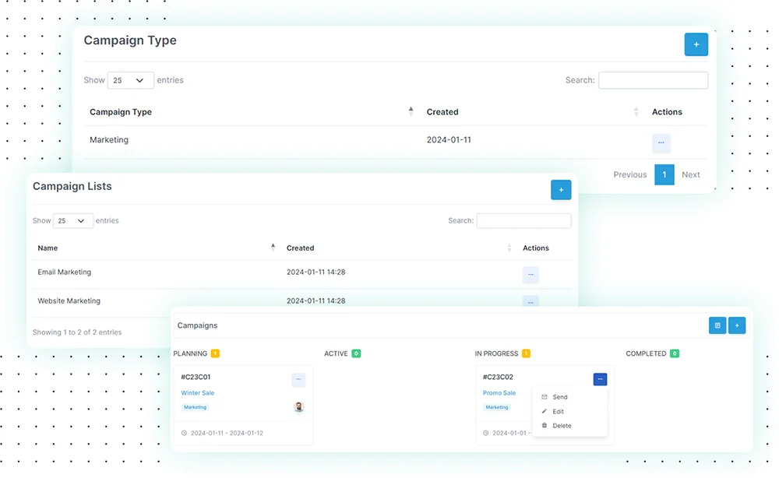
Task: Click the plus button in Campaigns board
Action: click(x=737, y=325)
